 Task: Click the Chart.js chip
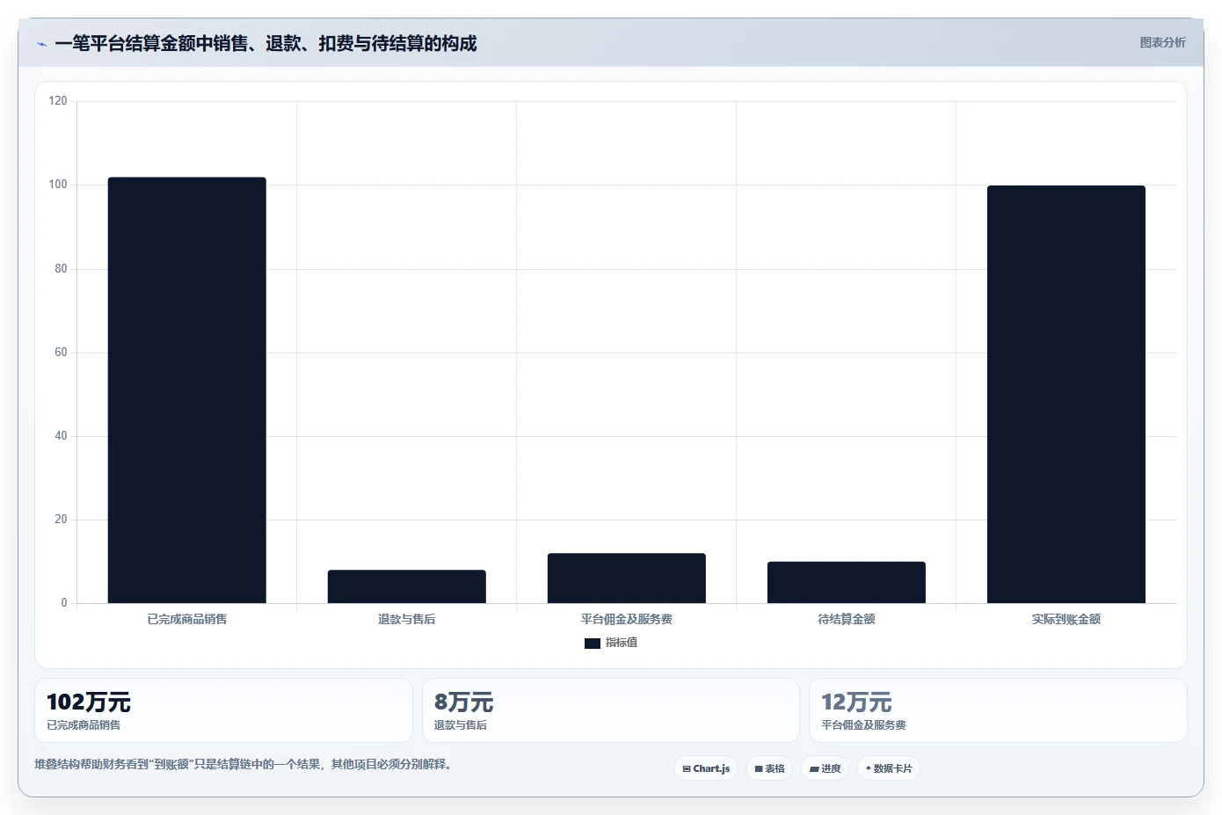[706, 768]
